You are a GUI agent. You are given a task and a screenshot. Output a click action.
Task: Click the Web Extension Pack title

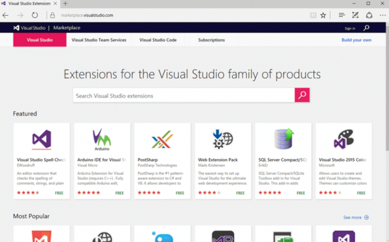click(218, 160)
